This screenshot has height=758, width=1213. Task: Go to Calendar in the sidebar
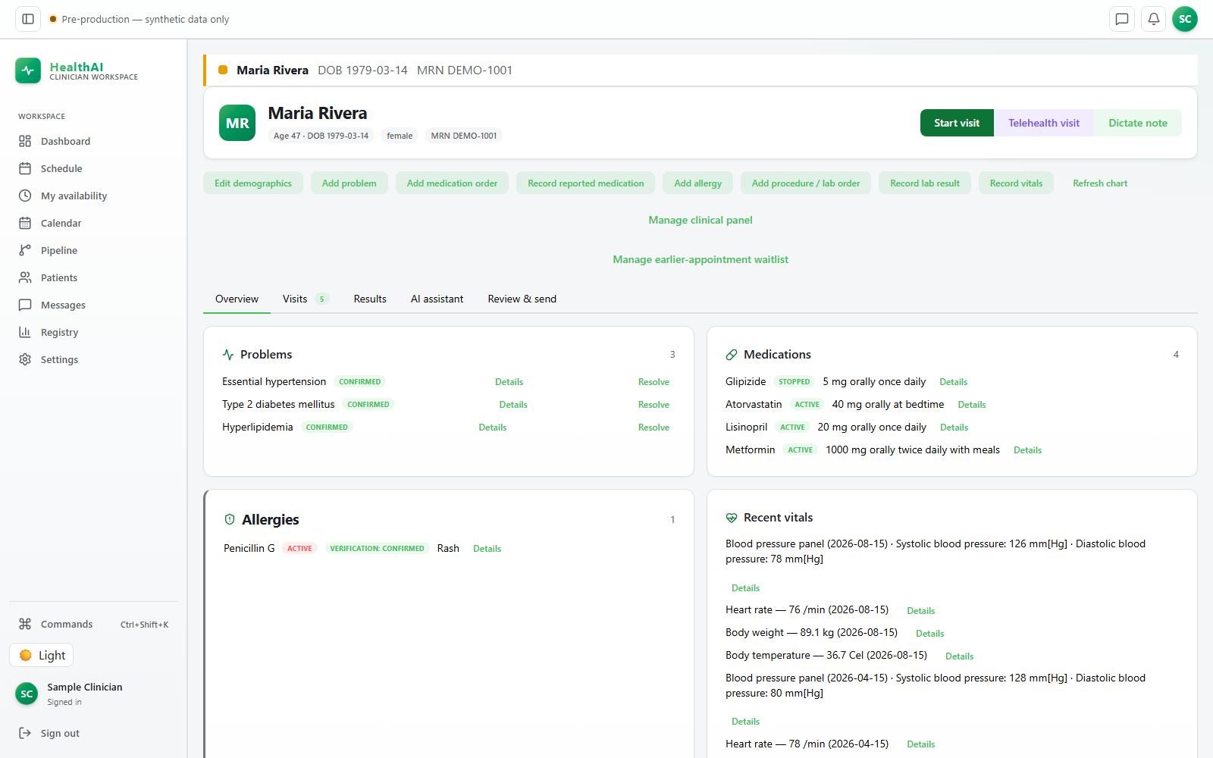(x=93, y=223)
